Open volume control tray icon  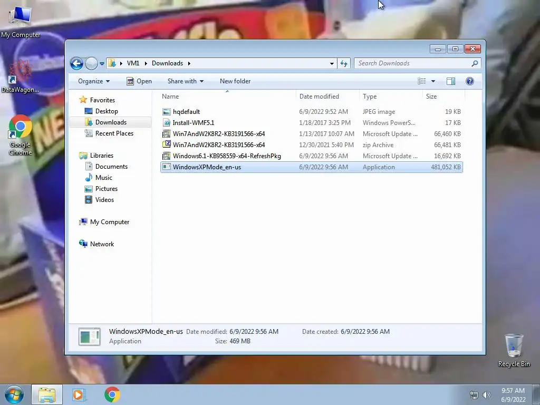pyautogui.click(x=487, y=396)
